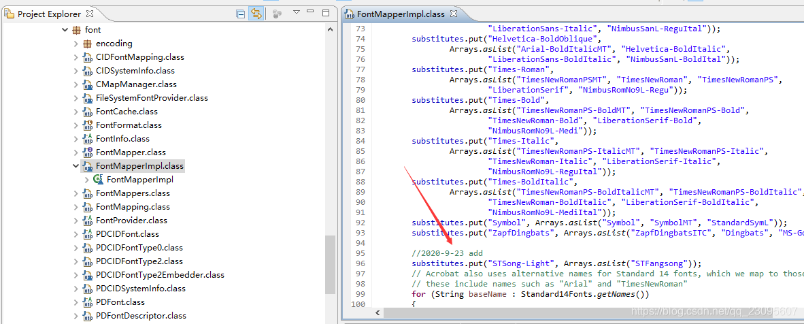Click the filter icon in Project Explorer toolbar
Image resolution: width=804 pixels, height=324 pixels.
[277, 14]
